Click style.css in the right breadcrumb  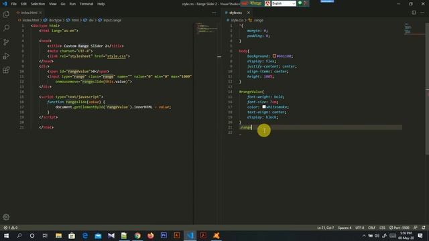(x=237, y=20)
